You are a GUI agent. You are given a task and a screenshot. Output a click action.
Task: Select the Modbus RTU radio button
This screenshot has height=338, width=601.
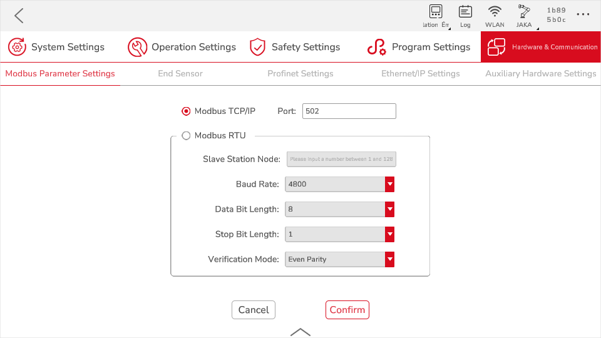[x=186, y=136]
